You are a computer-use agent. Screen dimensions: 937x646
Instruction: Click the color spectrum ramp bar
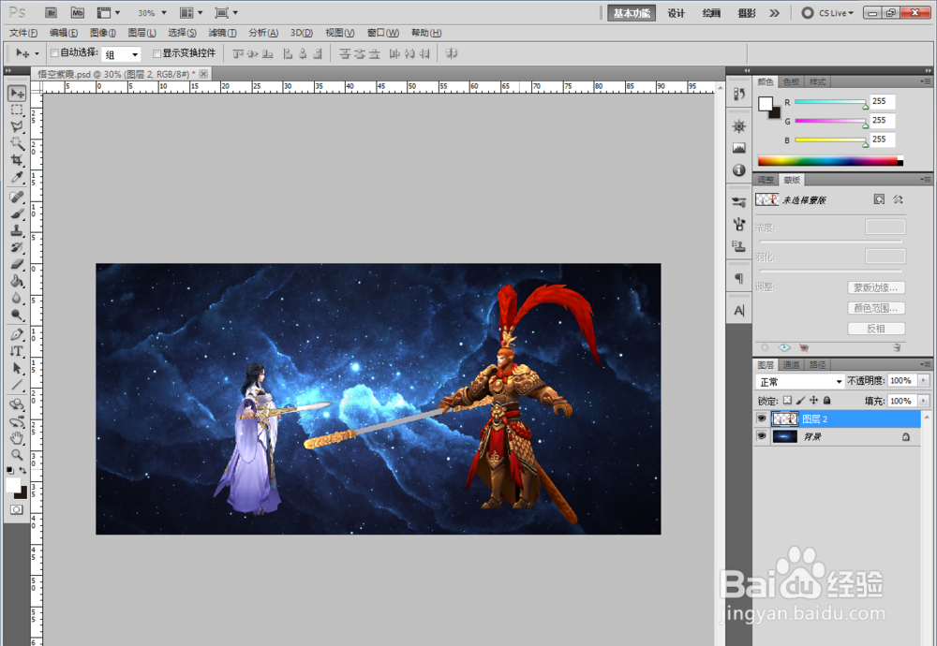pyautogui.click(x=828, y=161)
